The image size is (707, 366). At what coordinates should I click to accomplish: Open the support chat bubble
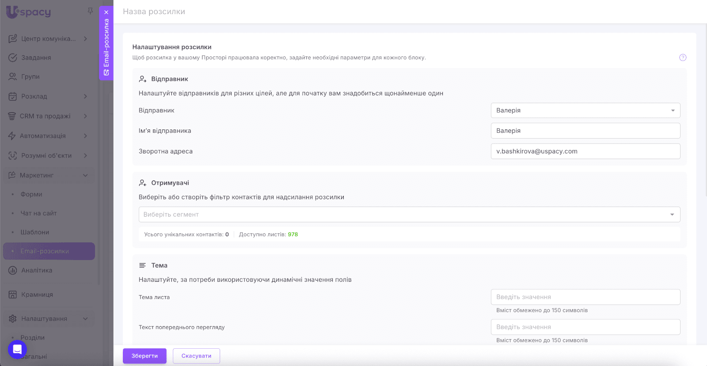coord(17,350)
